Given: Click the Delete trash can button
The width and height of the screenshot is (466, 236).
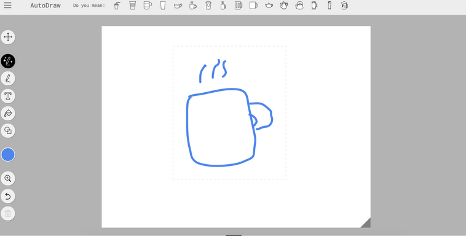Looking at the screenshot, I should tap(8, 213).
